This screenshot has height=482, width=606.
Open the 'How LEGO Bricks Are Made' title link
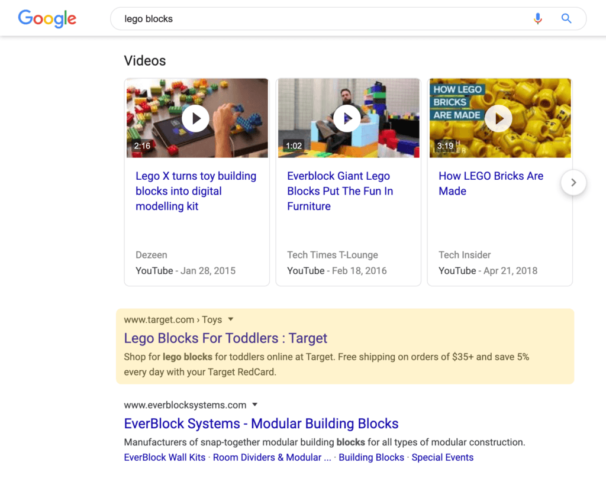coord(491,183)
